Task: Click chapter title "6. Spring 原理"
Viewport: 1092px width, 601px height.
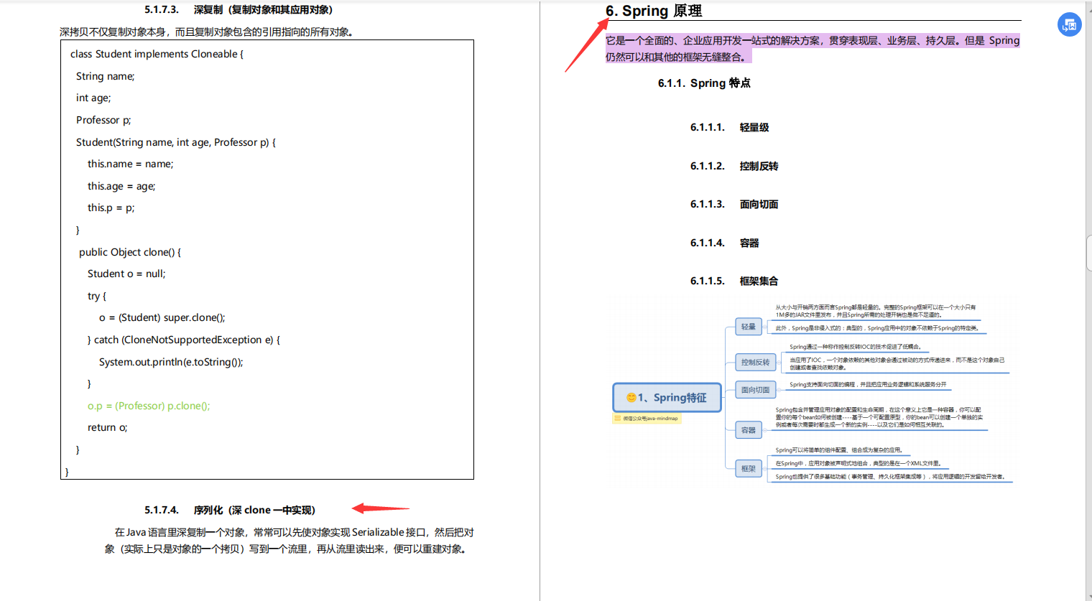Action: (x=654, y=11)
